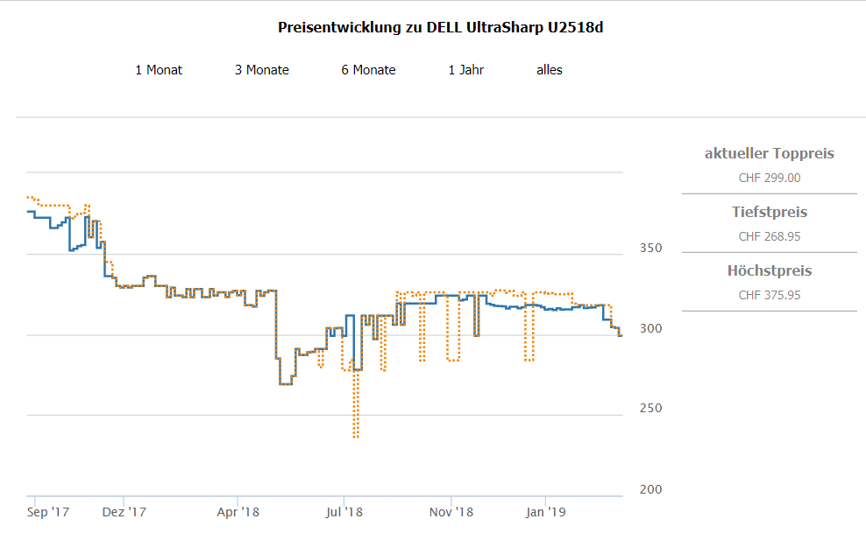Click the 'Tiefstpreis' label

click(769, 213)
